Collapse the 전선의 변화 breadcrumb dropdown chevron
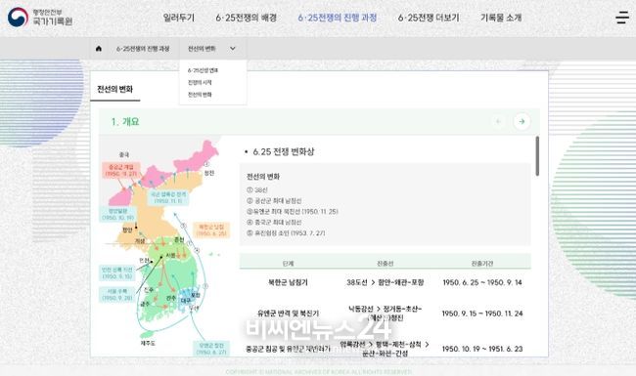This screenshot has width=636, height=376. click(233, 49)
